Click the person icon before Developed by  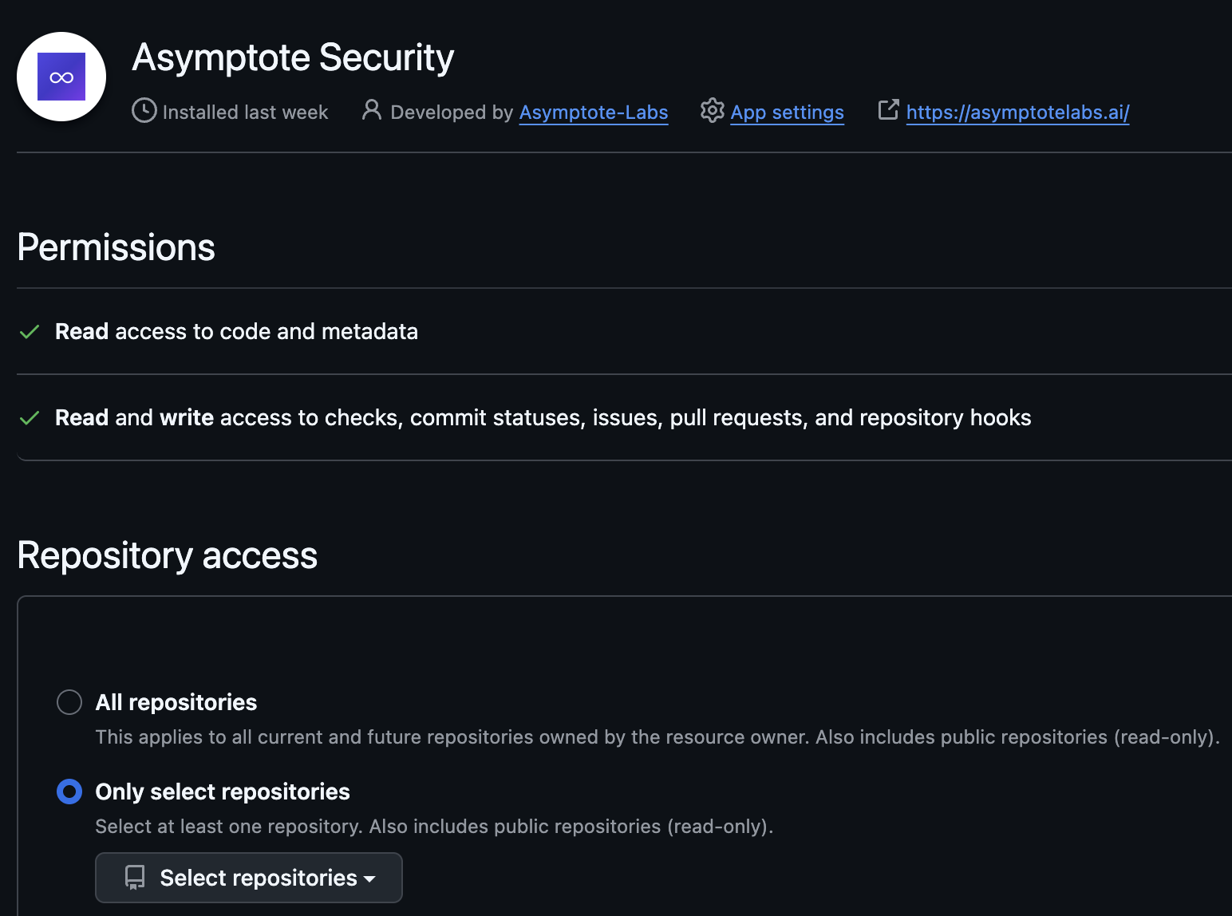[x=371, y=110]
